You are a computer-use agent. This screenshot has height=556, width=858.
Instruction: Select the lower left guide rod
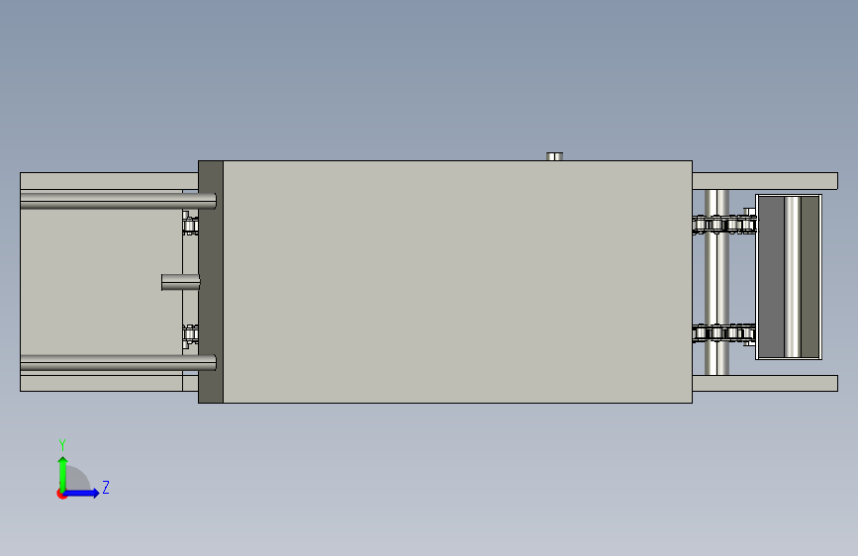(118, 362)
